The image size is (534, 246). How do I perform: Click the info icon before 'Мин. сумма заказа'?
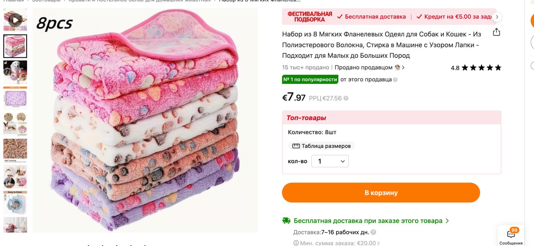296,243
